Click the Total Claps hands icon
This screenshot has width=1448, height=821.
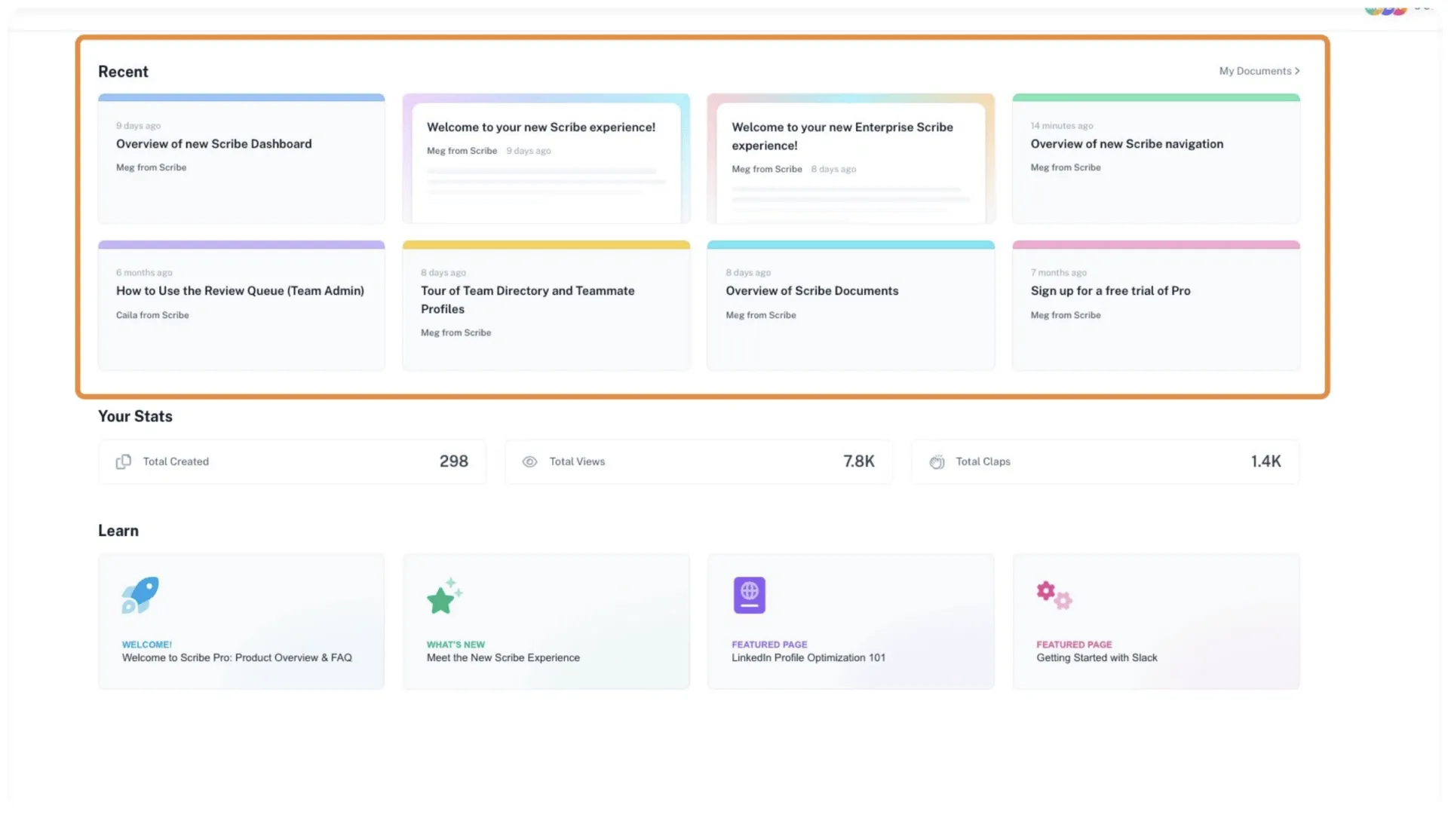point(937,461)
